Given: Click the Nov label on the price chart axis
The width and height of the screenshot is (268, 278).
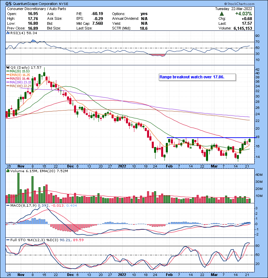Looking at the screenshot, I should point(21,166).
